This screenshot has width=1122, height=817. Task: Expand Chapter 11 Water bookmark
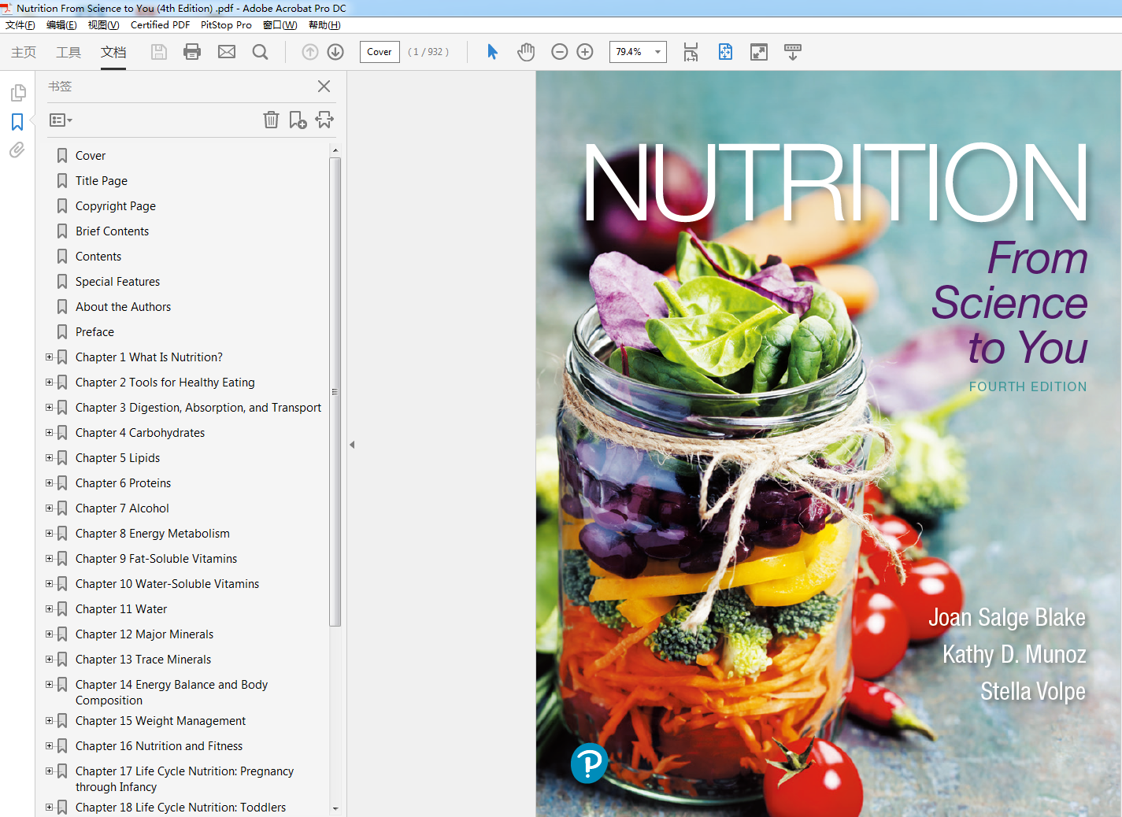click(x=50, y=609)
